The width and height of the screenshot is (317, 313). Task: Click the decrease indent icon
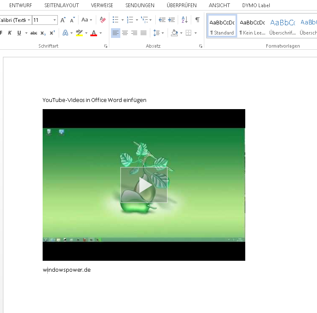point(162,20)
